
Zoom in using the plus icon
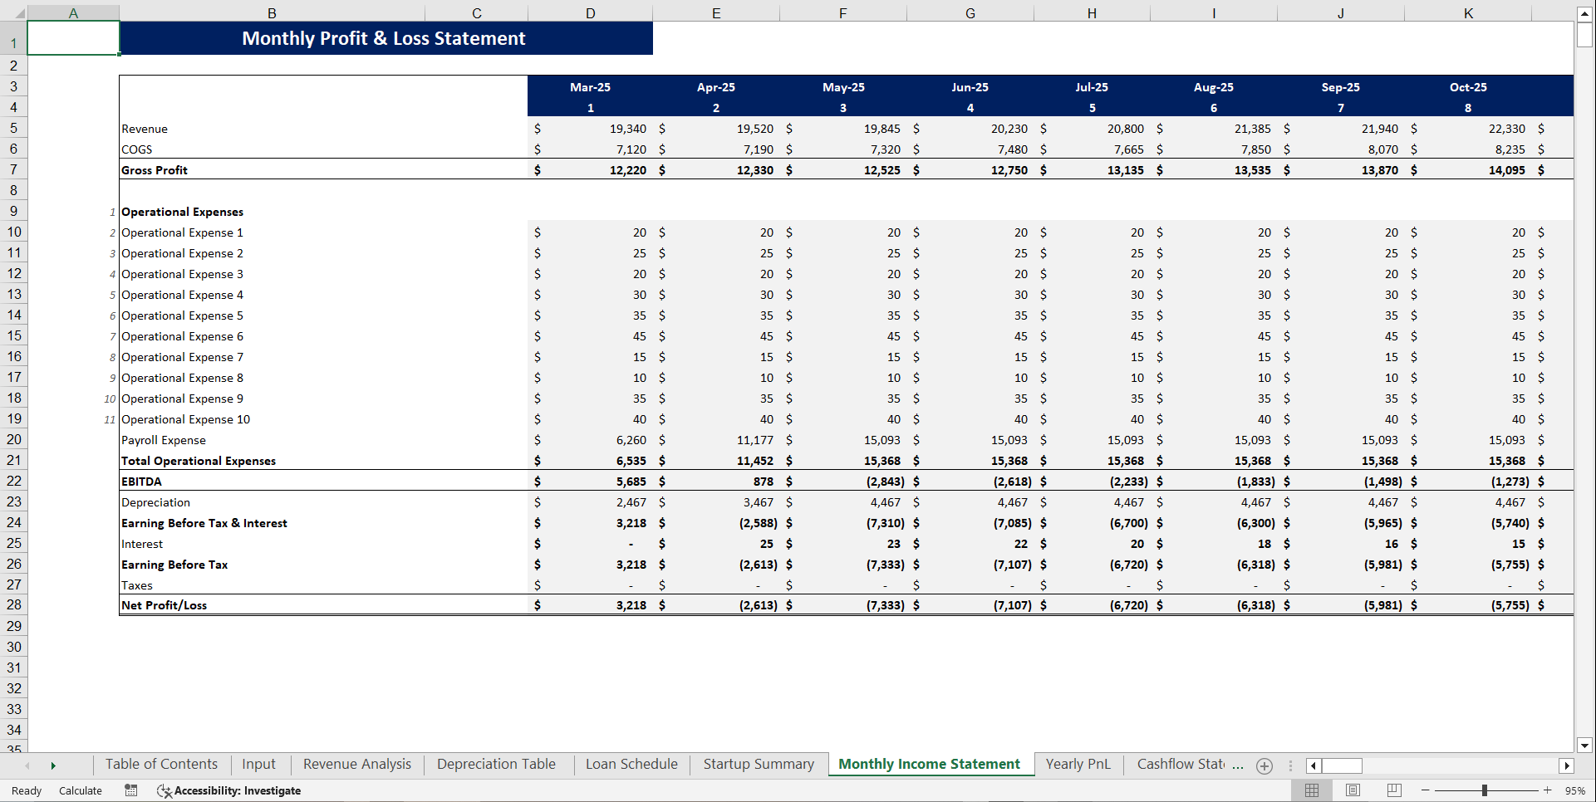(x=1547, y=790)
